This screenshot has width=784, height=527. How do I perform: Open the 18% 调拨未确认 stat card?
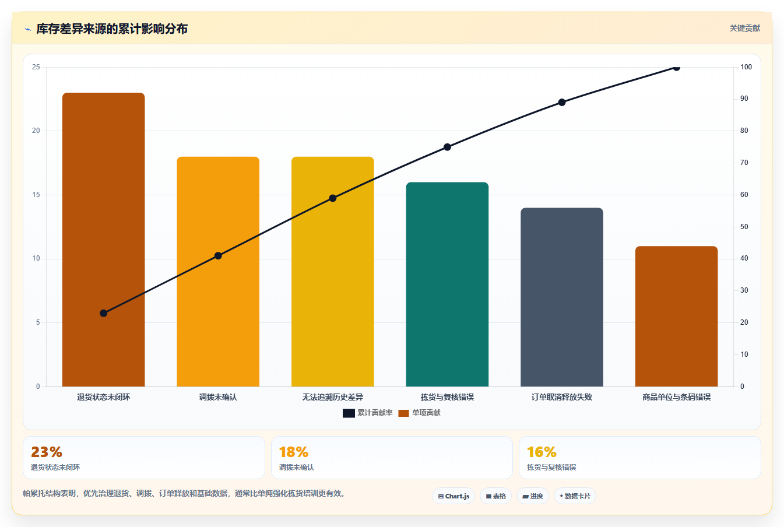[392, 458]
